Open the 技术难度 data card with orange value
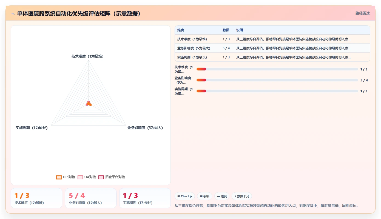The width and height of the screenshot is (381, 219). [36, 198]
